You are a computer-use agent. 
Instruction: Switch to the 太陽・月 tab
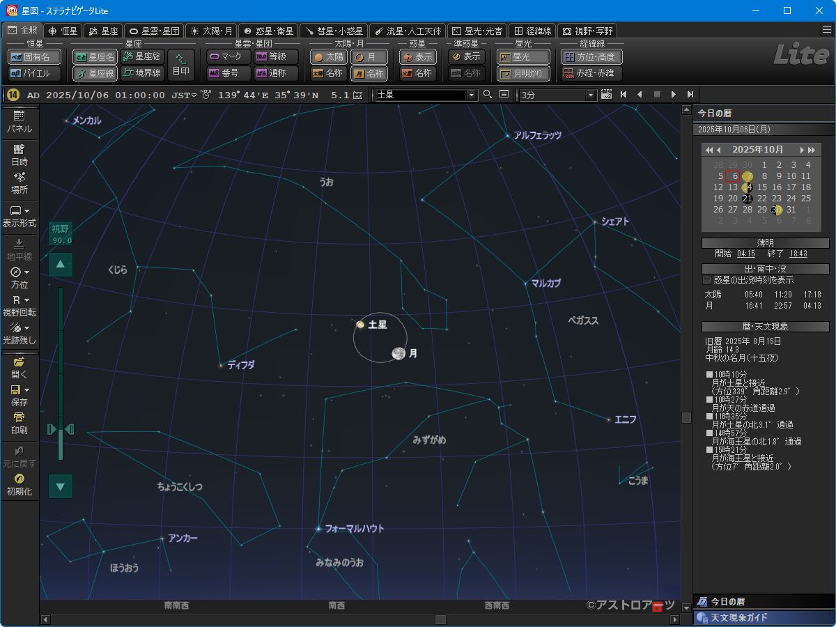212,31
